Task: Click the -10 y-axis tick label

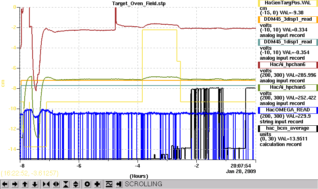Action: [12, 108]
